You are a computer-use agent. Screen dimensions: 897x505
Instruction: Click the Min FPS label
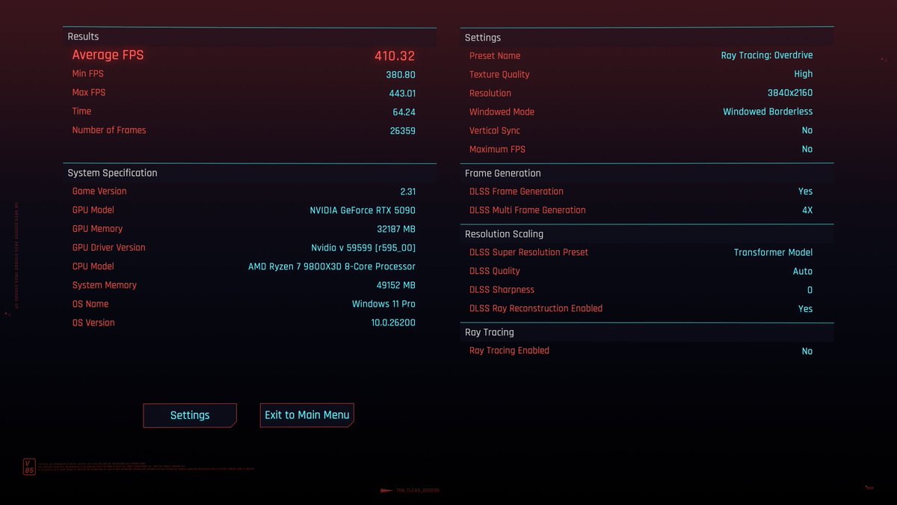(87, 74)
